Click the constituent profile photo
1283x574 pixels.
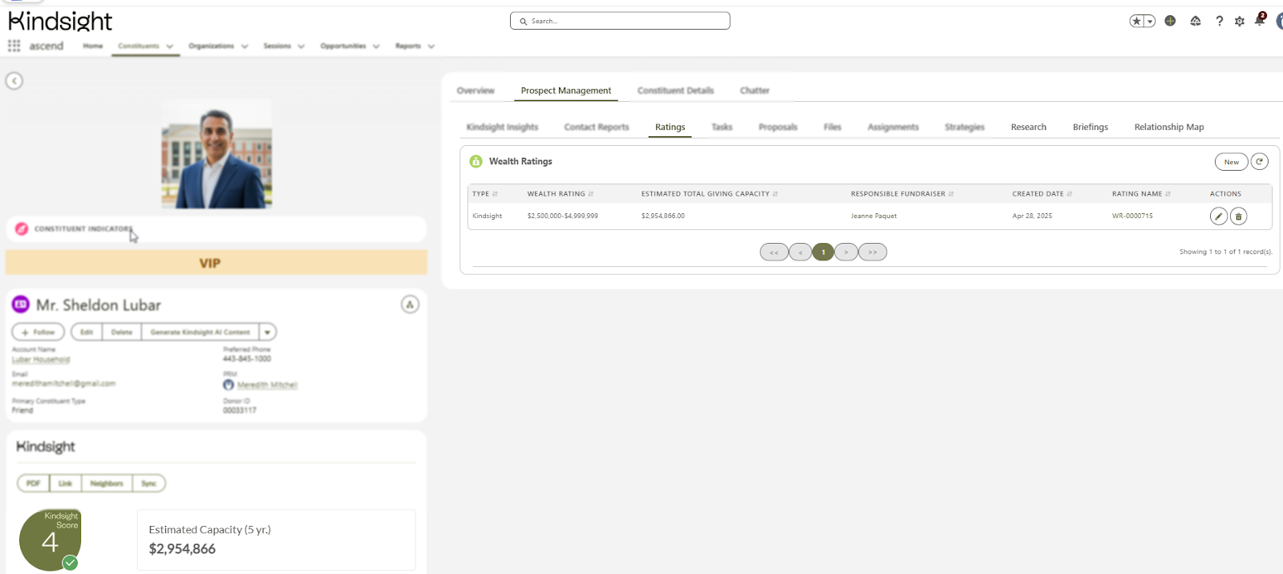tap(217, 154)
